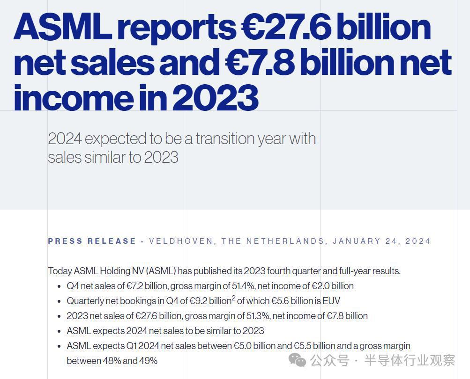Click the '公众号' watermark label

pyautogui.click(x=330, y=360)
